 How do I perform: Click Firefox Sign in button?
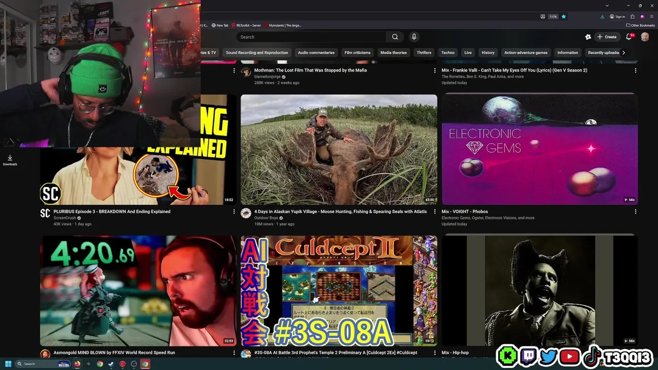click(x=617, y=16)
